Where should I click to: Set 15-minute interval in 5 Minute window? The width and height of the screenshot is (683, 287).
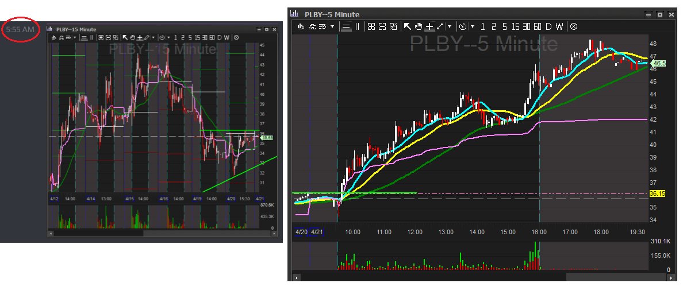pos(515,26)
